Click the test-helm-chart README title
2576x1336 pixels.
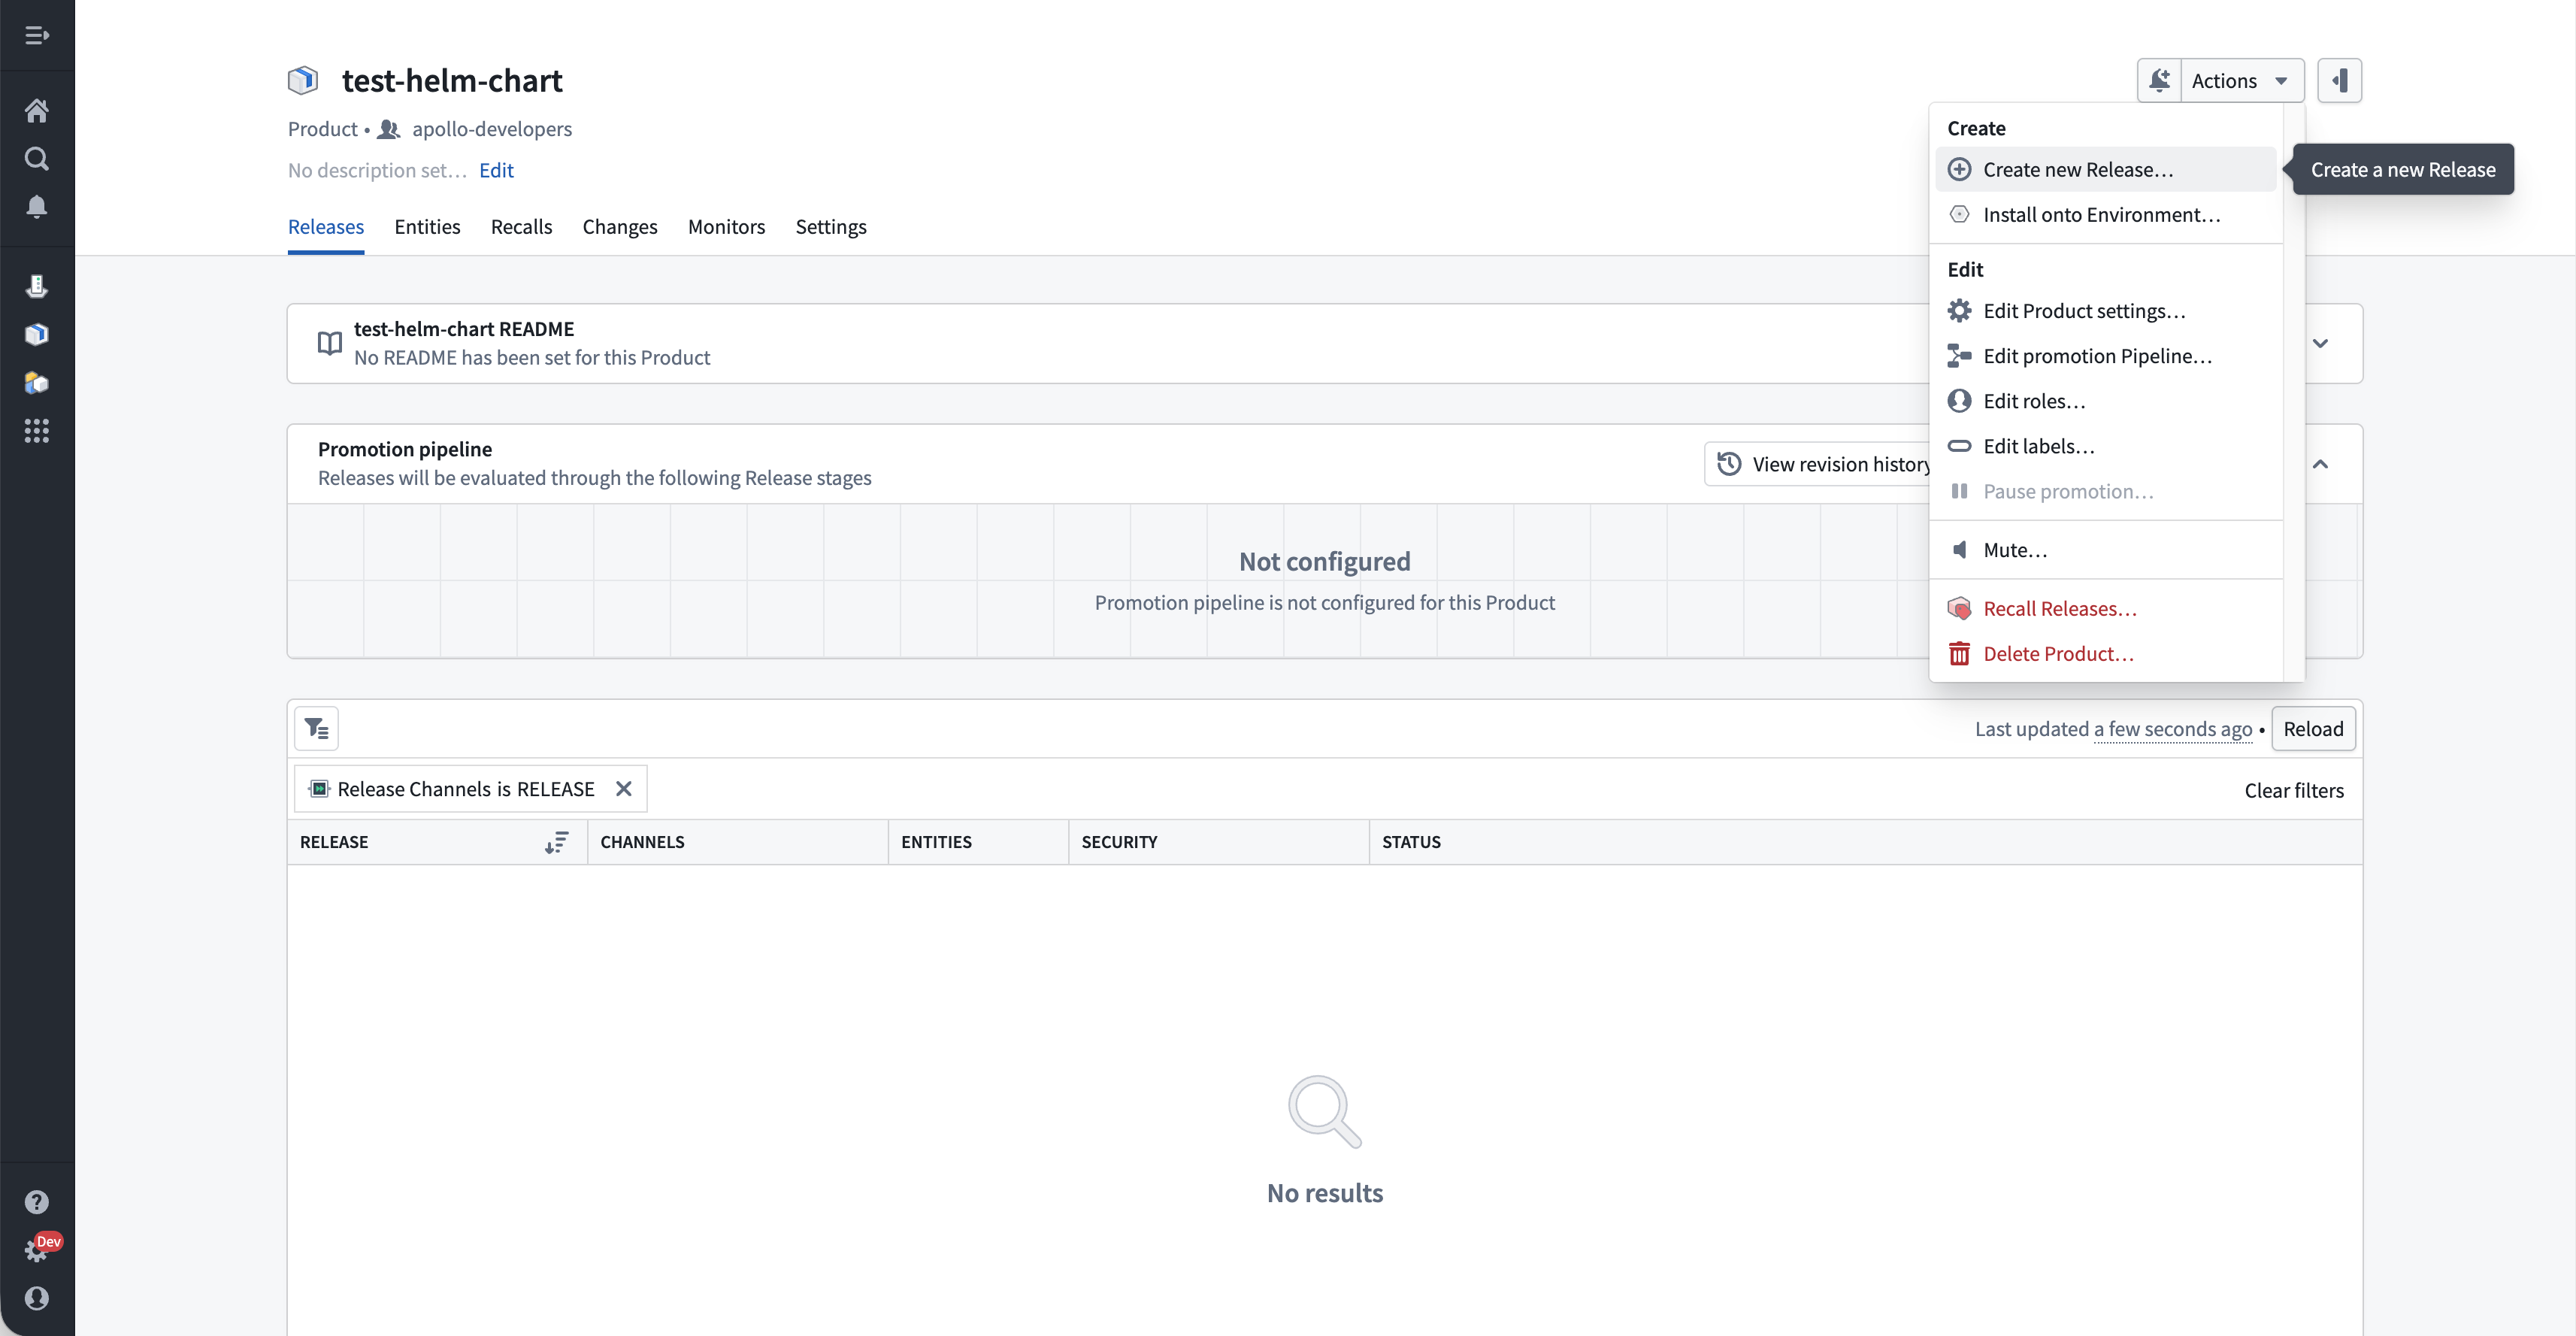click(x=464, y=329)
